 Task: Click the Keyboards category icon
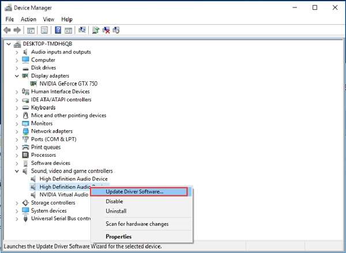25,108
